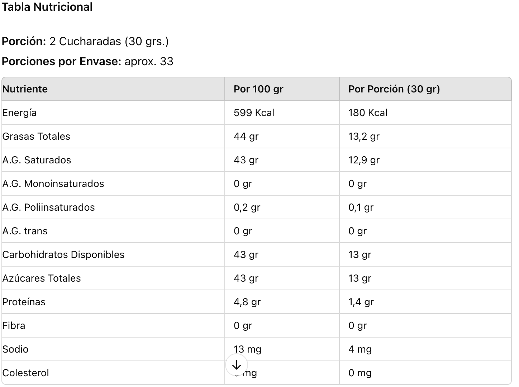Select the Azúcares Totales row label

click(42, 278)
